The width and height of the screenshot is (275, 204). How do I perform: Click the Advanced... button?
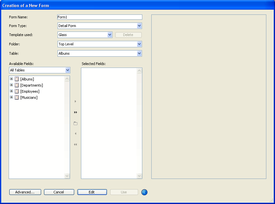[25, 192]
